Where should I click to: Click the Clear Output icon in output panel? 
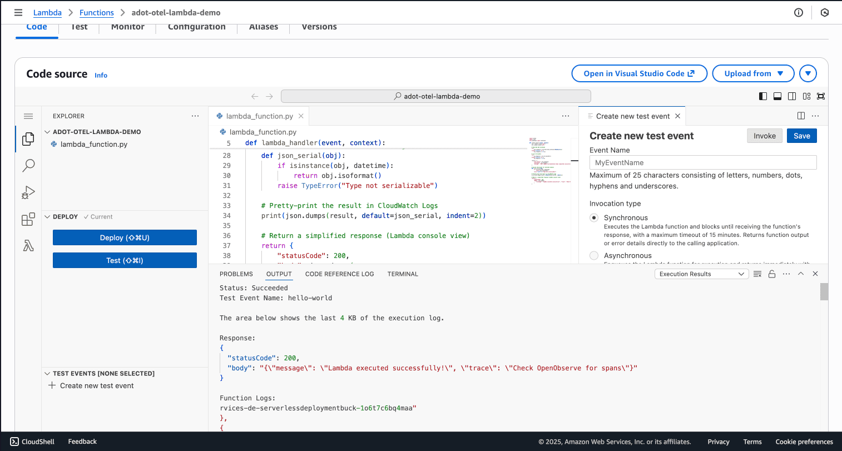[757, 273]
